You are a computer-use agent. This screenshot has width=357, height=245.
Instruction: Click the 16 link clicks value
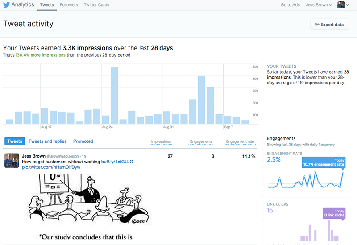tap(270, 210)
